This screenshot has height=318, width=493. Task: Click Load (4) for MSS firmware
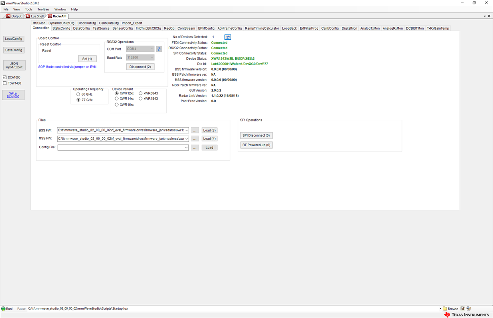click(x=209, y=139)
